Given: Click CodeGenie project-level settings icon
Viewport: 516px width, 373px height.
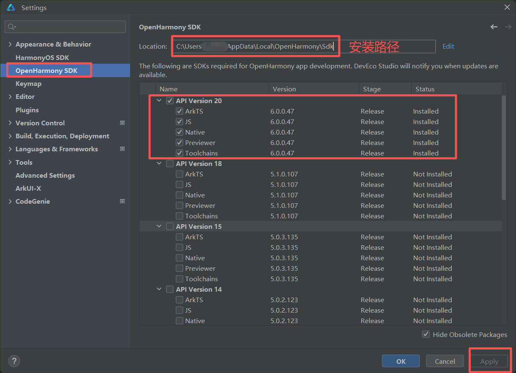Looking at the screenshot, I should pyautogui.click(x=123, y=201).
